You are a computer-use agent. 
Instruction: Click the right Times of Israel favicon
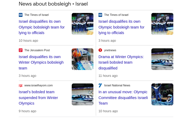[x=100, y=15]
